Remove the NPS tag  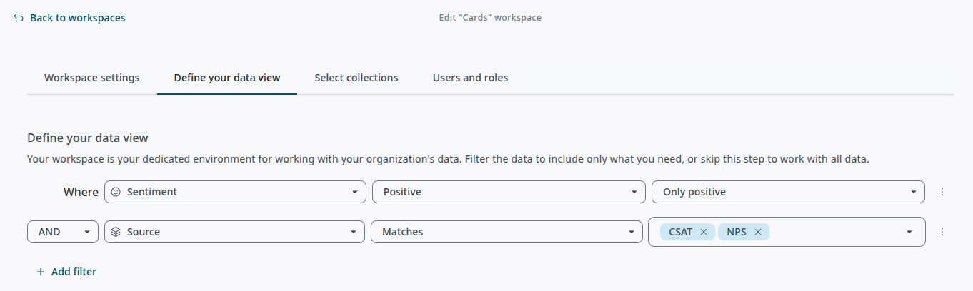click(757, 232)
